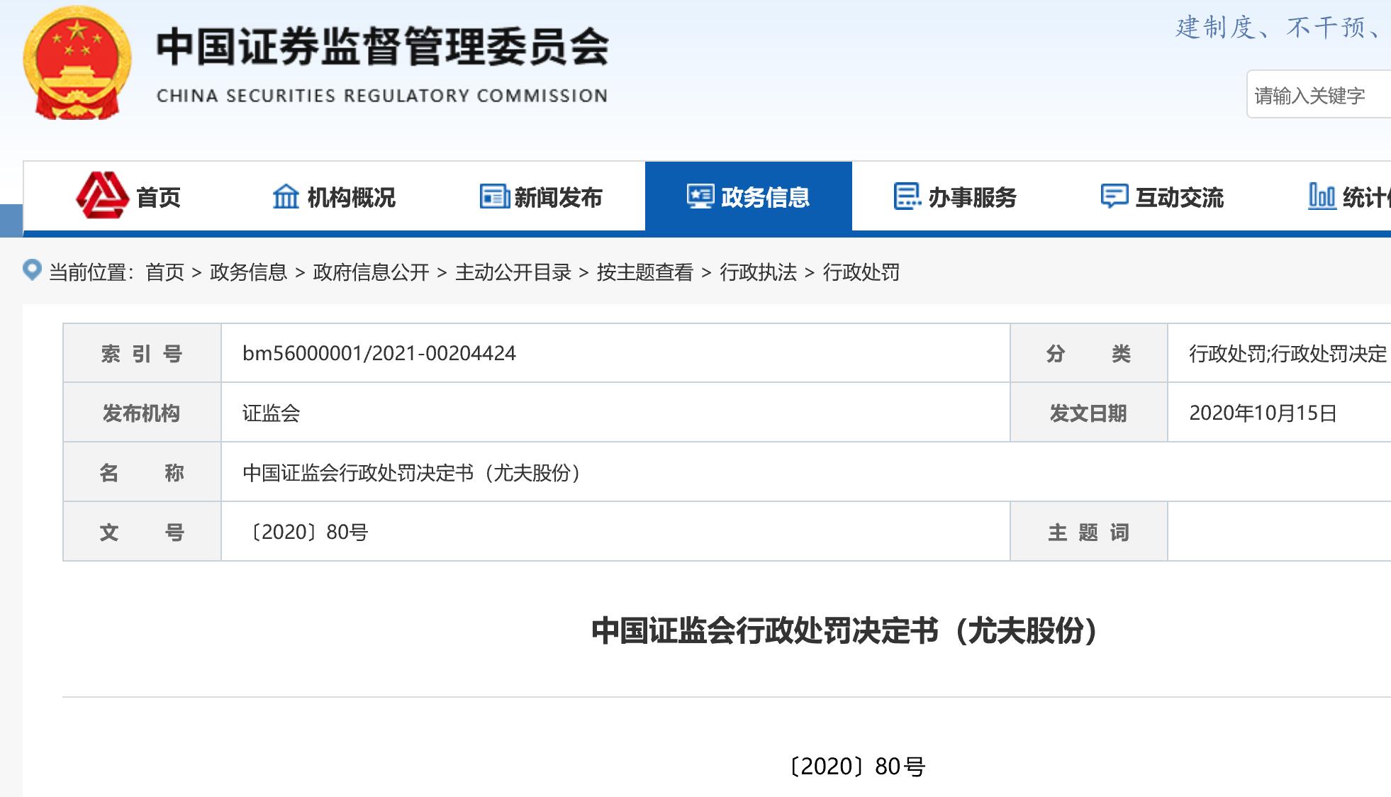
Task: Click the 主题词 table label
Action: point(1088,532)
